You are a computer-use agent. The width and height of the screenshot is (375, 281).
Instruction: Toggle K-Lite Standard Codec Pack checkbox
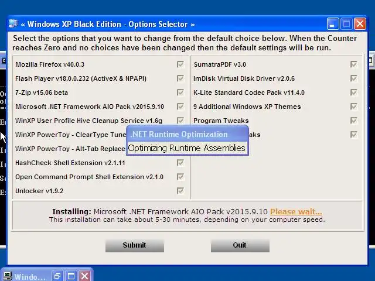(x=354, y=92)
